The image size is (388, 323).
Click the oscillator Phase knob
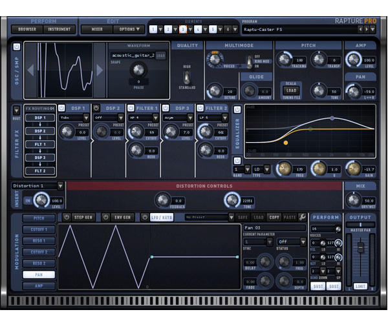pos(138,70)
